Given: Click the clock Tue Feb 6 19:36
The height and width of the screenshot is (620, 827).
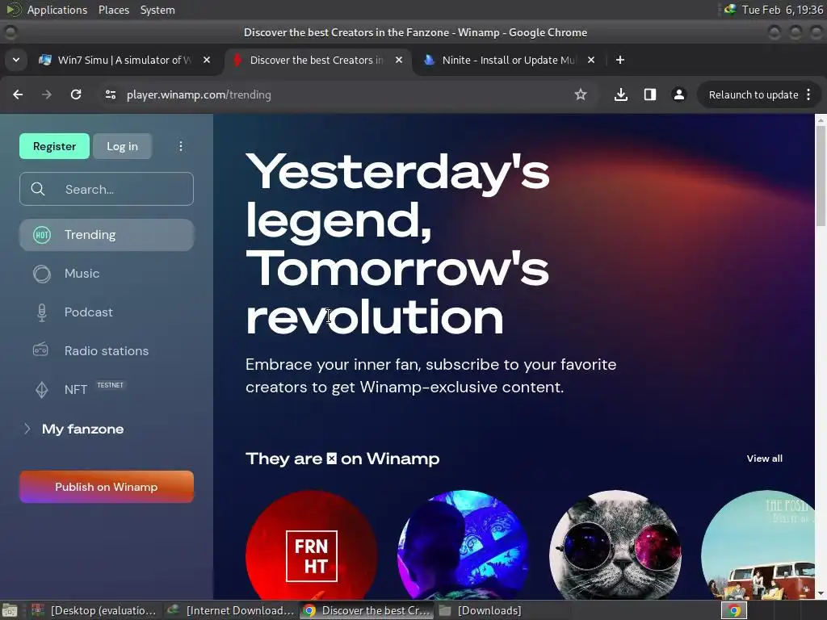Looking at the screenshot, I should [783, 10].
